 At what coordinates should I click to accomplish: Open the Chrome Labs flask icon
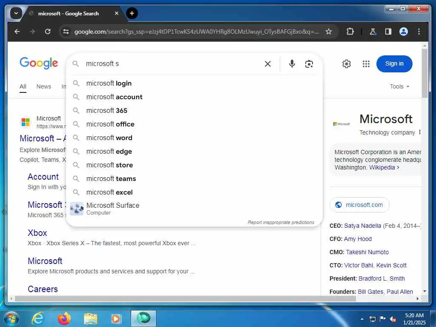[x=373, y=32]
